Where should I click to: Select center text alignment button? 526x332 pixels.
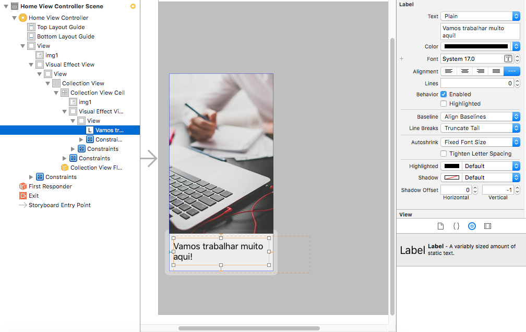(464, 71)
